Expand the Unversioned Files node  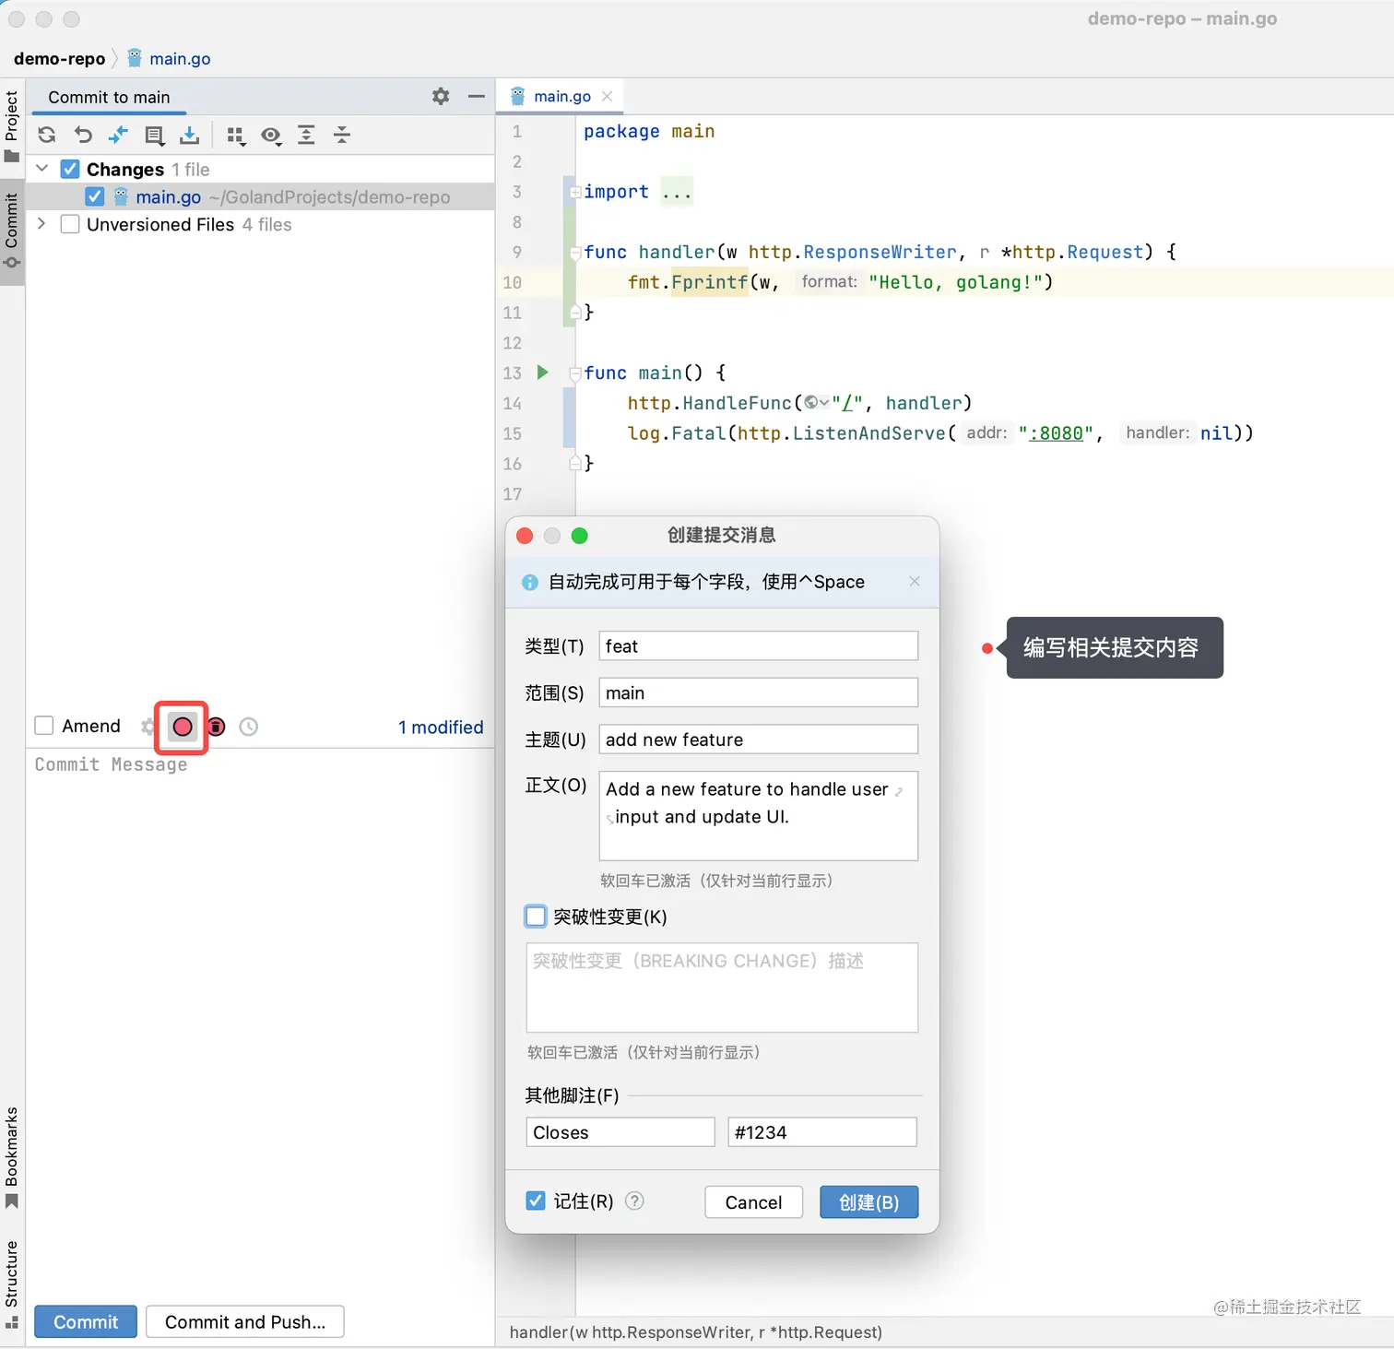[x=41, y=223]
